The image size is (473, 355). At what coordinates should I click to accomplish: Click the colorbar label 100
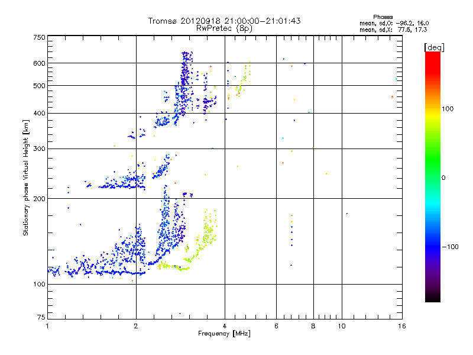click(448, 109)
